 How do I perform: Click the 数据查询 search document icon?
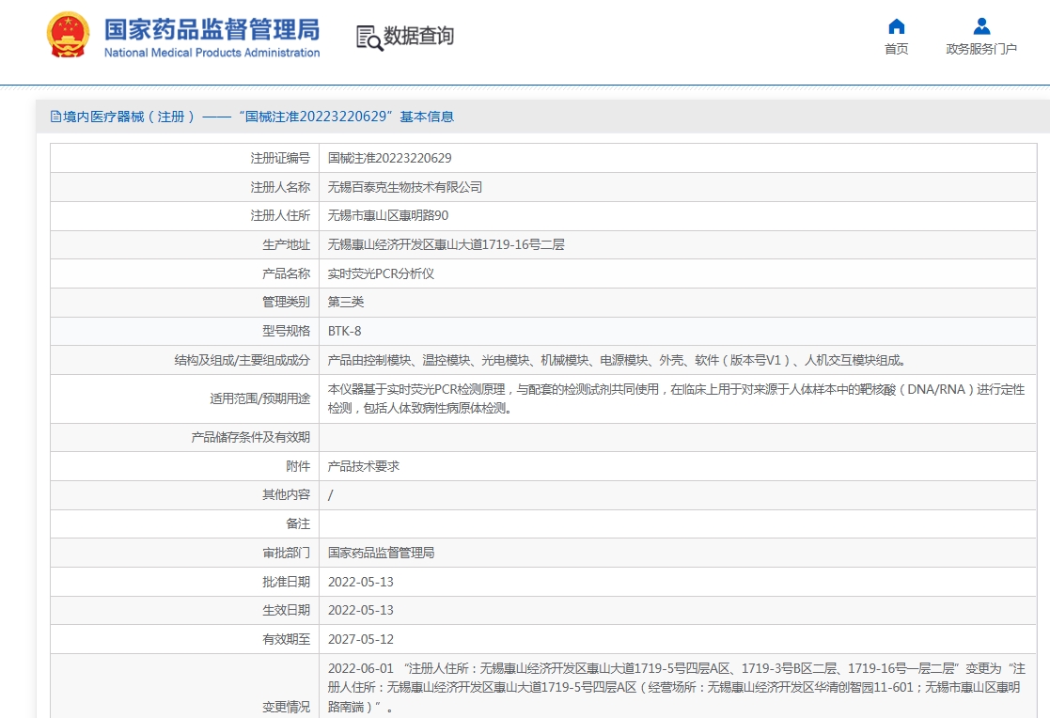[x=369, y=38]
